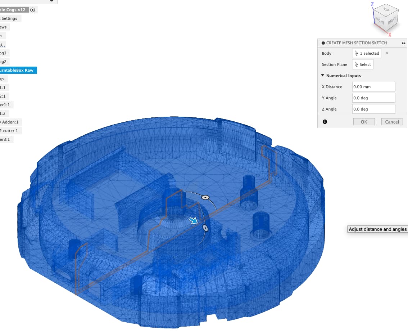The image size is (408, 332).
Task: Toggle the activate radio next to Cogs v12
Action: click(x=33, y=10)
